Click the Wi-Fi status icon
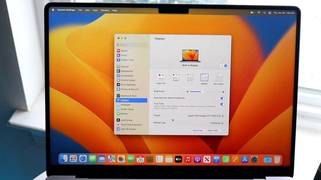 pyautogui.click(x=259, y=12)
